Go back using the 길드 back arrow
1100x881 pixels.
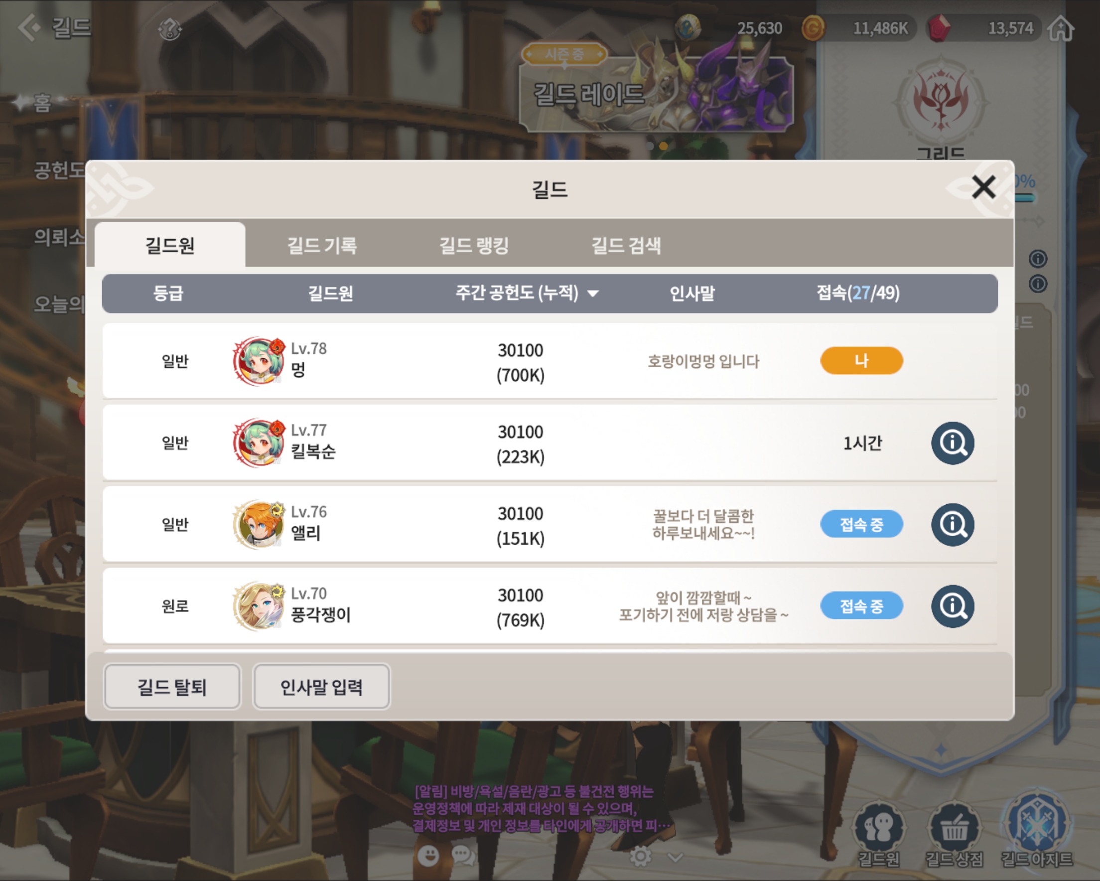[29, 27]
